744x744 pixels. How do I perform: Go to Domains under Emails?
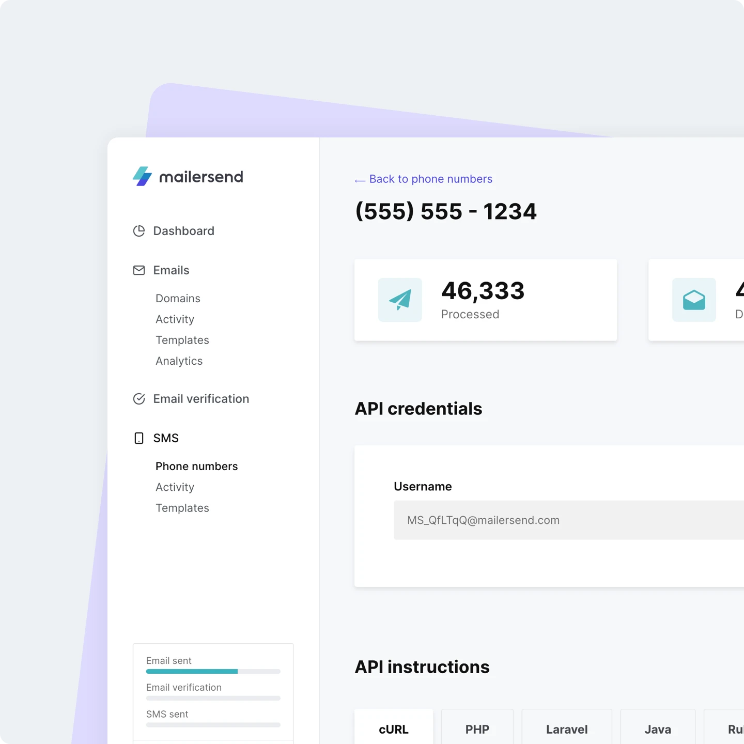coord(178,299)
